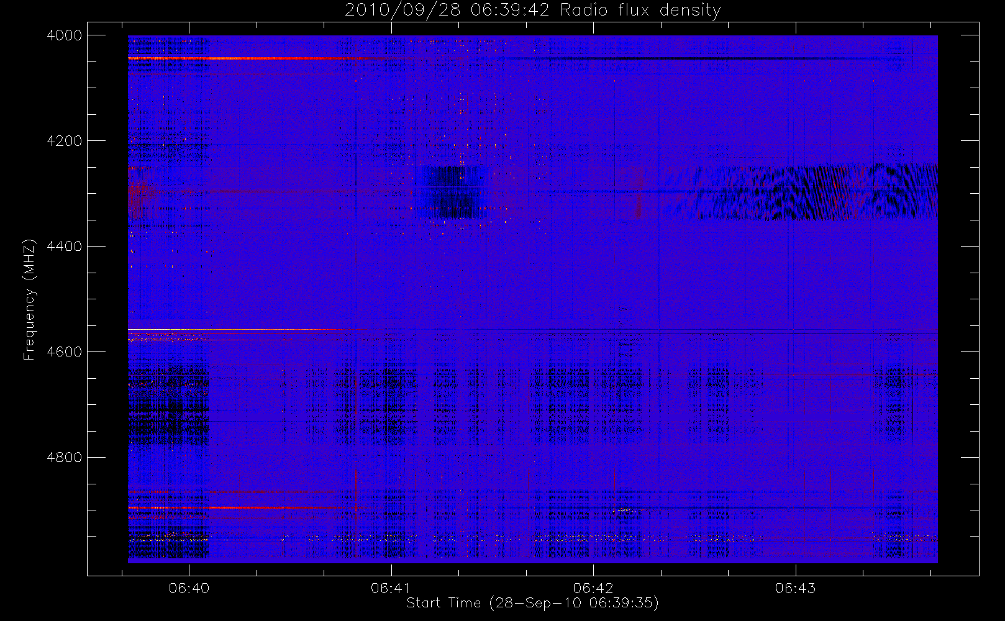
Task: Click the 06:42 time tick label
Action: click(593, 588)
